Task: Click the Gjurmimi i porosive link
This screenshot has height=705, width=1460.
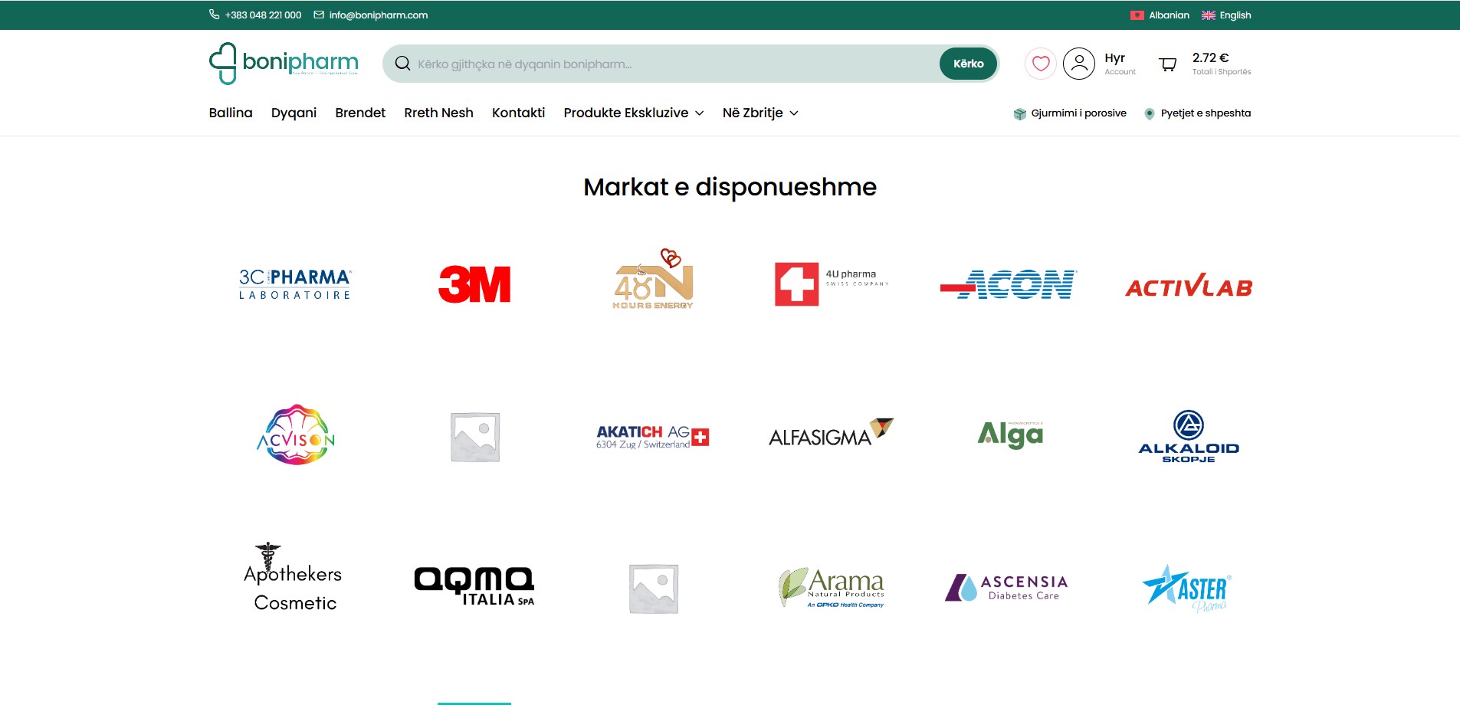Action: tap(1078, 113)
